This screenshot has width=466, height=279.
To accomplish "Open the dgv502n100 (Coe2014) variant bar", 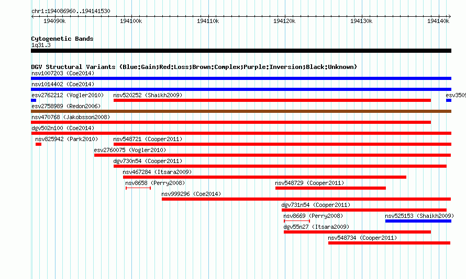I will pyautogui.click(x=241, y=133).
